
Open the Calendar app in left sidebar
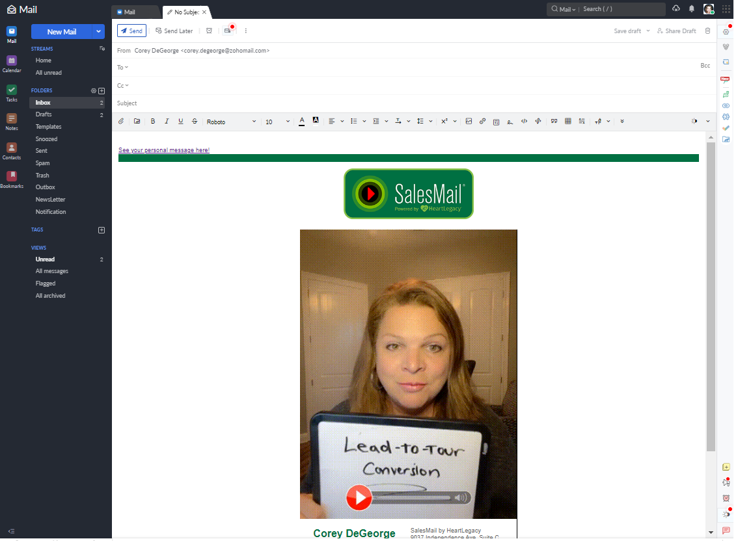tap(12, 64)
